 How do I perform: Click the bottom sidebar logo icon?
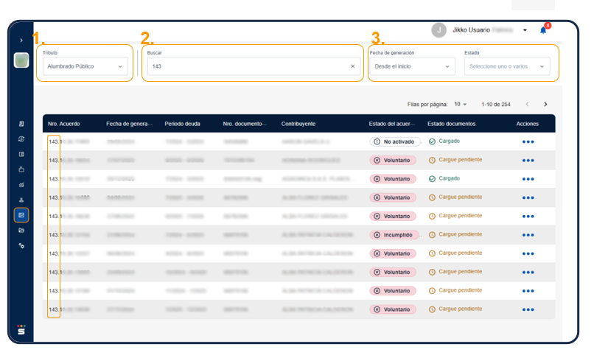(x=21, y=329)
